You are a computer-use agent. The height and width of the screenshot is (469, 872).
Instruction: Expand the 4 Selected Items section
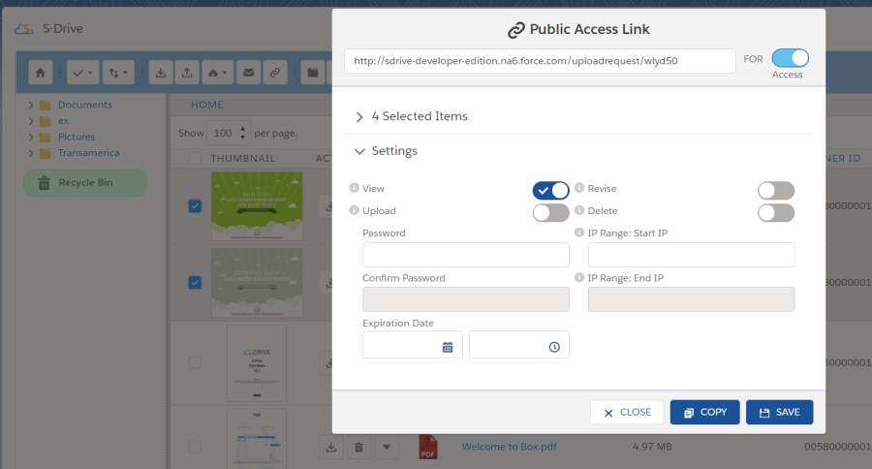359,116
